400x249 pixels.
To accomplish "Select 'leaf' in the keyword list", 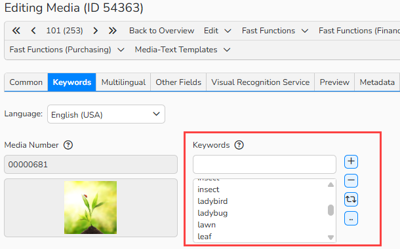I will coord(260,237).
